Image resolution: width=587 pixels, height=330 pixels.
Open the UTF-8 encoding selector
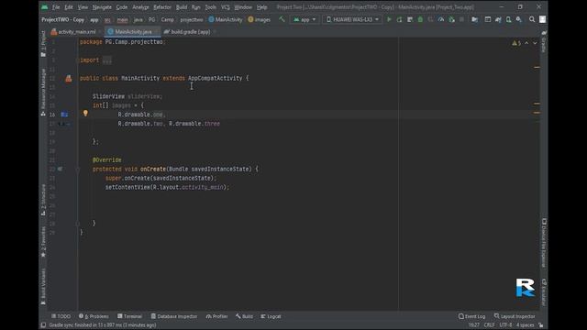505,325
